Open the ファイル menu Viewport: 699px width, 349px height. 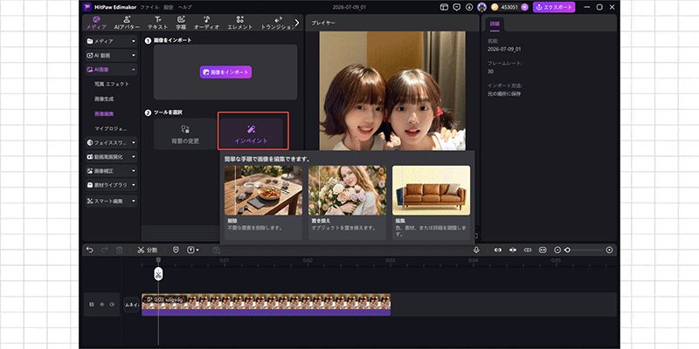tap(149, 7)
